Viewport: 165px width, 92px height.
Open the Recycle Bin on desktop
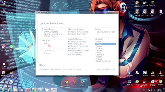point(4,12)
